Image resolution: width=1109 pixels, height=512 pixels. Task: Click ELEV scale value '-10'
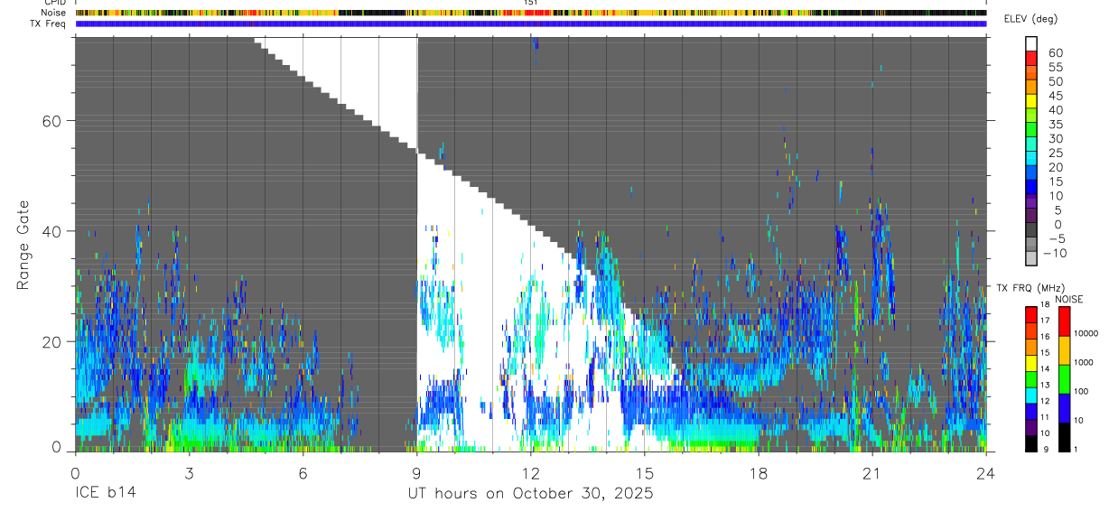(x=1054, y=253)
